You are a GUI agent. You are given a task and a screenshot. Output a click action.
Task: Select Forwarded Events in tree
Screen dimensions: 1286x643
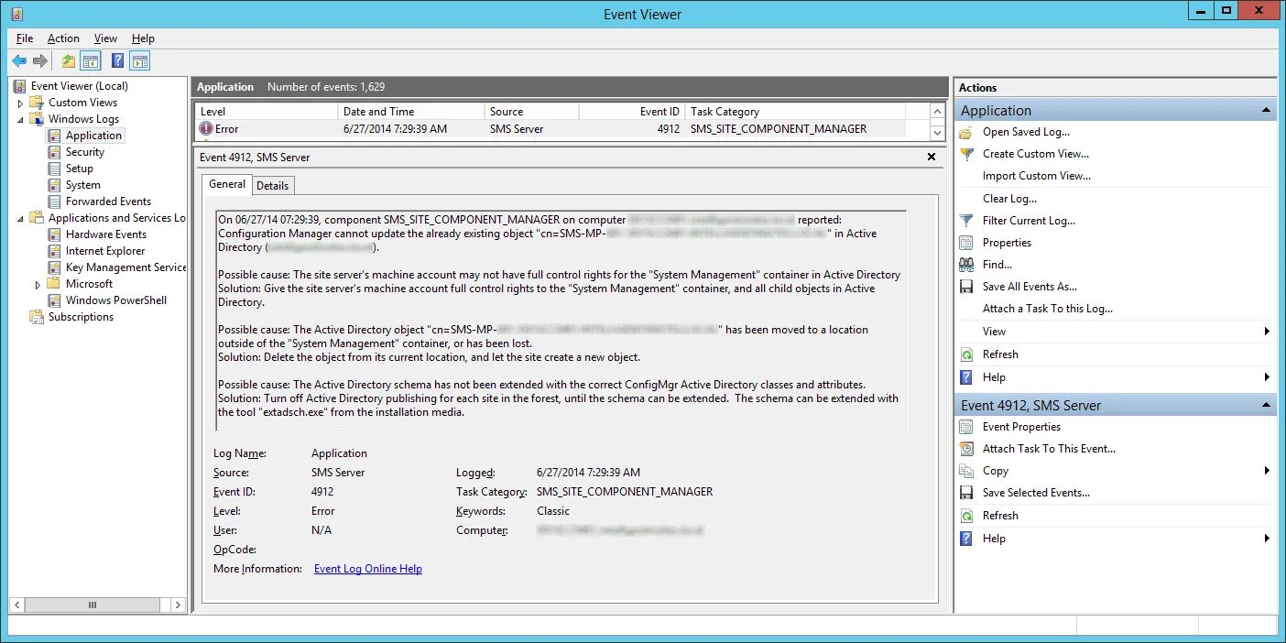[x=108, y=202]
